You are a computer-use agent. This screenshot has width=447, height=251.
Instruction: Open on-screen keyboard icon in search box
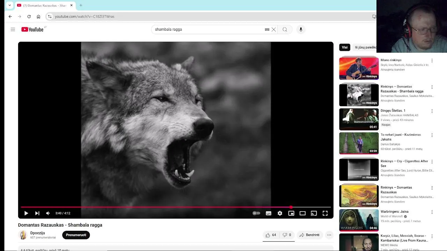(x=267, y=30)
